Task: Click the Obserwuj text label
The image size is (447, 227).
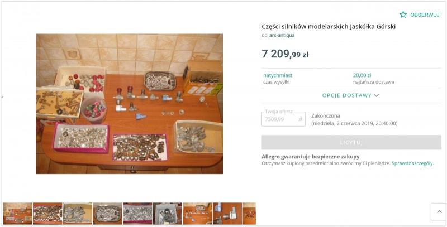Action: point(425,15)
